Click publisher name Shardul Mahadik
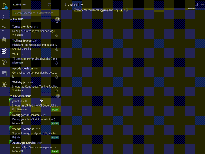 [22, 49]
